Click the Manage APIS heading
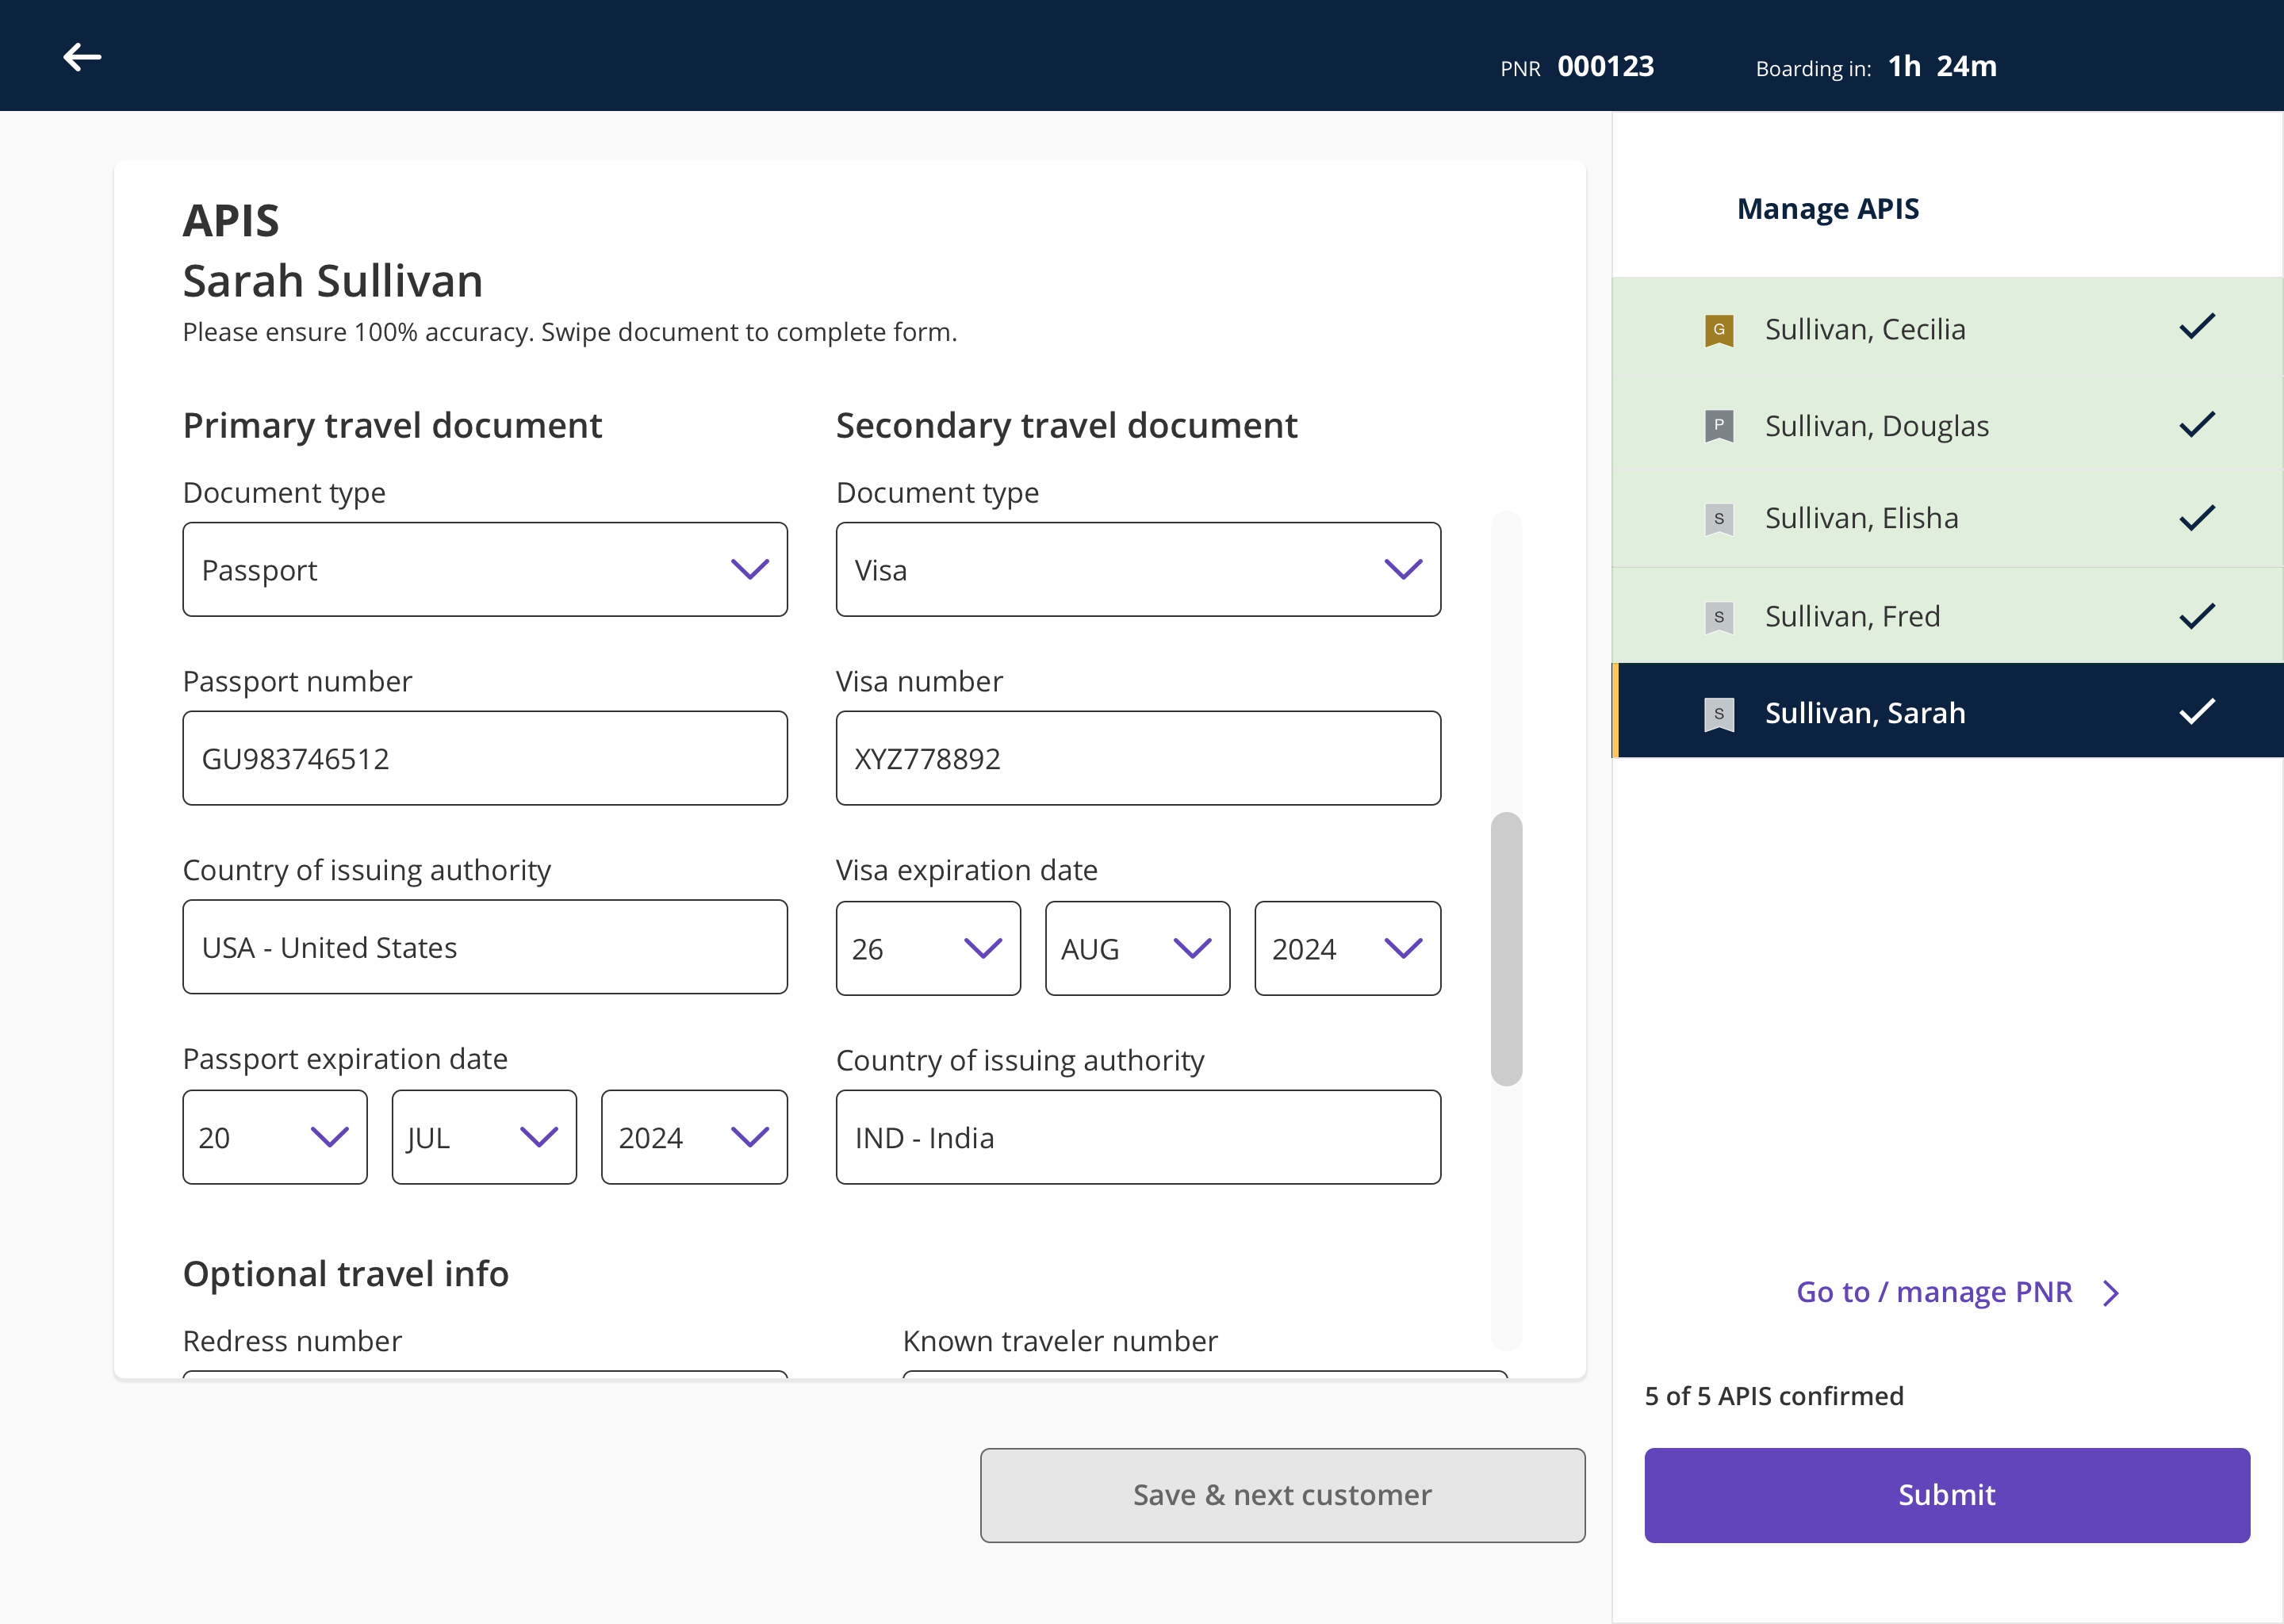2284x1624 pixels. point(1828,209)
